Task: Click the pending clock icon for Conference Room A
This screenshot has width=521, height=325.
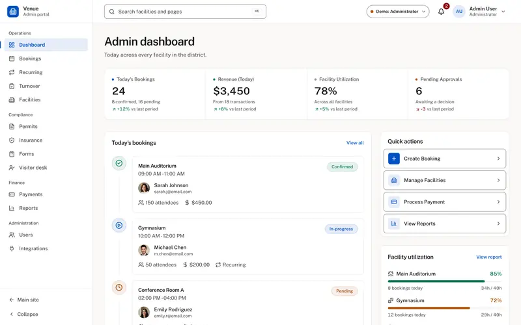Action: tap(119, 287)
